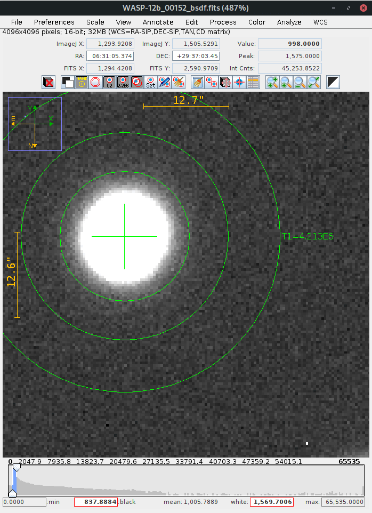Screen dimensions: 372x513
Task: Open the File menu
Action: pyautogui.click(x=17, y=22)
